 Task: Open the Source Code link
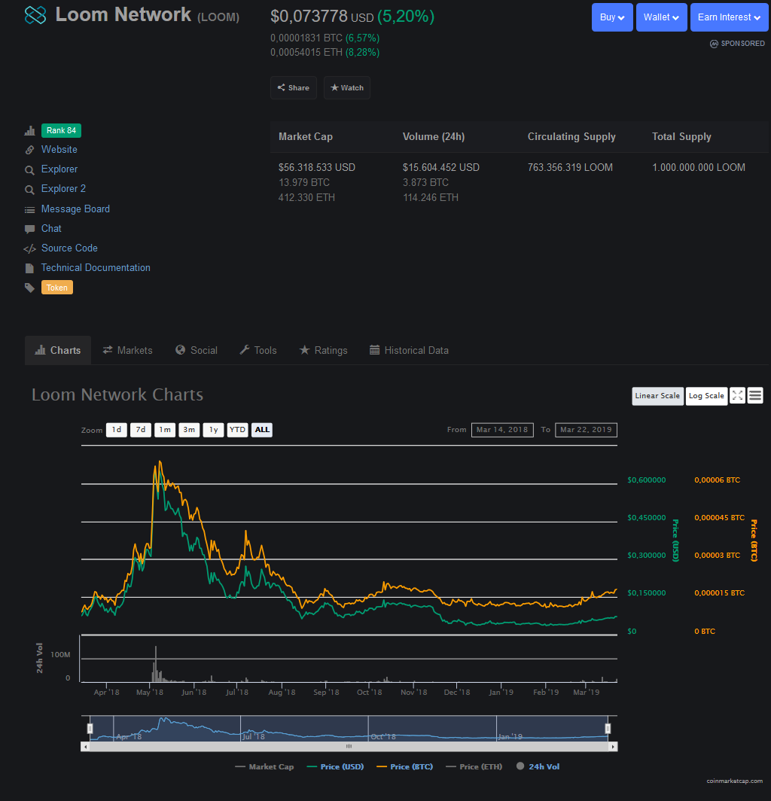69,248
